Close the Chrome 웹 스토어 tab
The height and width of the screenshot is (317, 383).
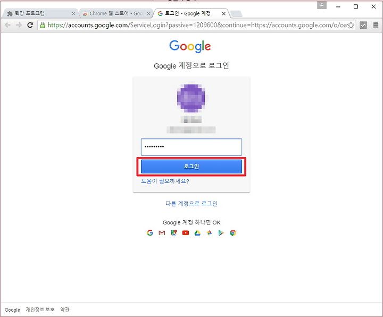pyautogui.click(x=148, y=14)
